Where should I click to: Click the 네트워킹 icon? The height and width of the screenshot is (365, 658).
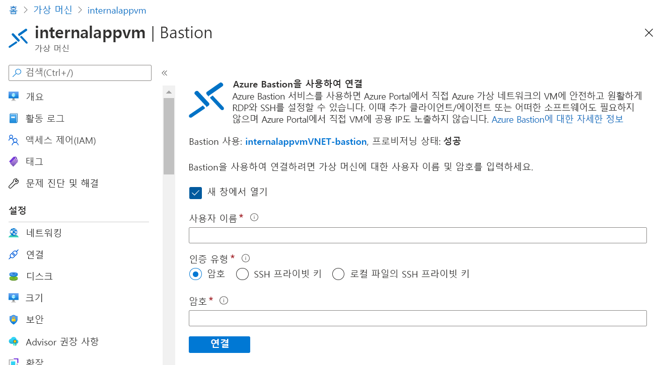pyautogui.click(x=14, y=233)
